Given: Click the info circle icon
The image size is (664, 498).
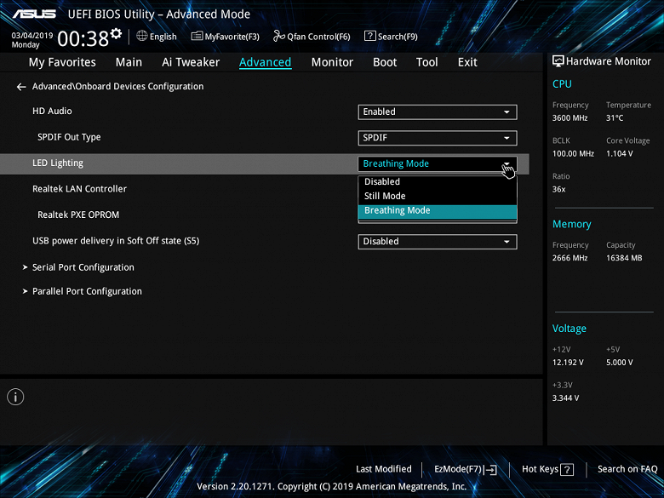Looking at the screenshot, I should [x=15, y=397].
